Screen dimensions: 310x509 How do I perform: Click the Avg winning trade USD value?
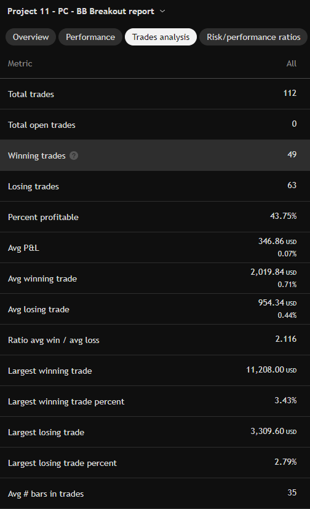tap(273, 272)
